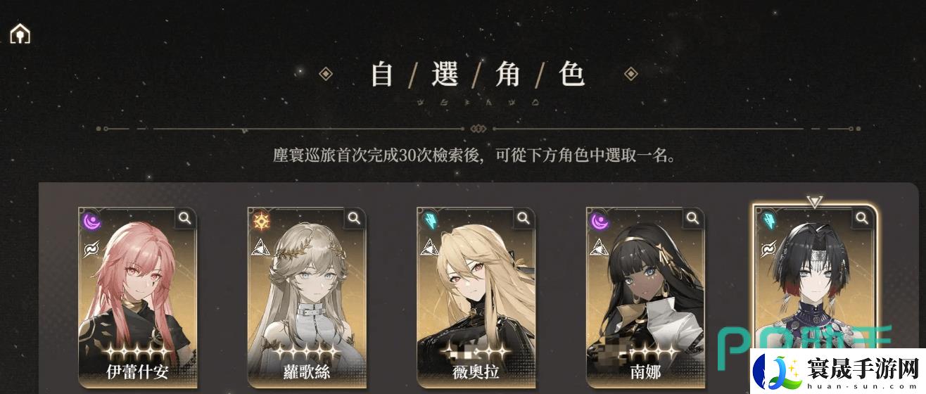Screen dimensions: 926x394
Task: Inspect 蘿歌絲 with the magnifier icon
Action: (354, 218)
